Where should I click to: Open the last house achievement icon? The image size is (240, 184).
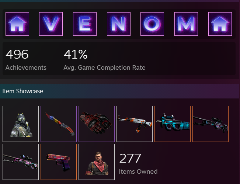coord(220,24)
